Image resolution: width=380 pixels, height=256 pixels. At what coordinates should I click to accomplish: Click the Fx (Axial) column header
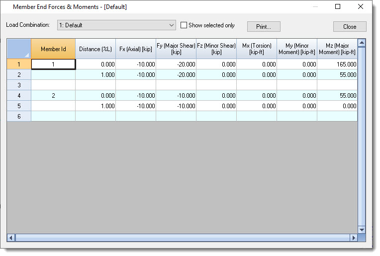[x=136, y=49]
